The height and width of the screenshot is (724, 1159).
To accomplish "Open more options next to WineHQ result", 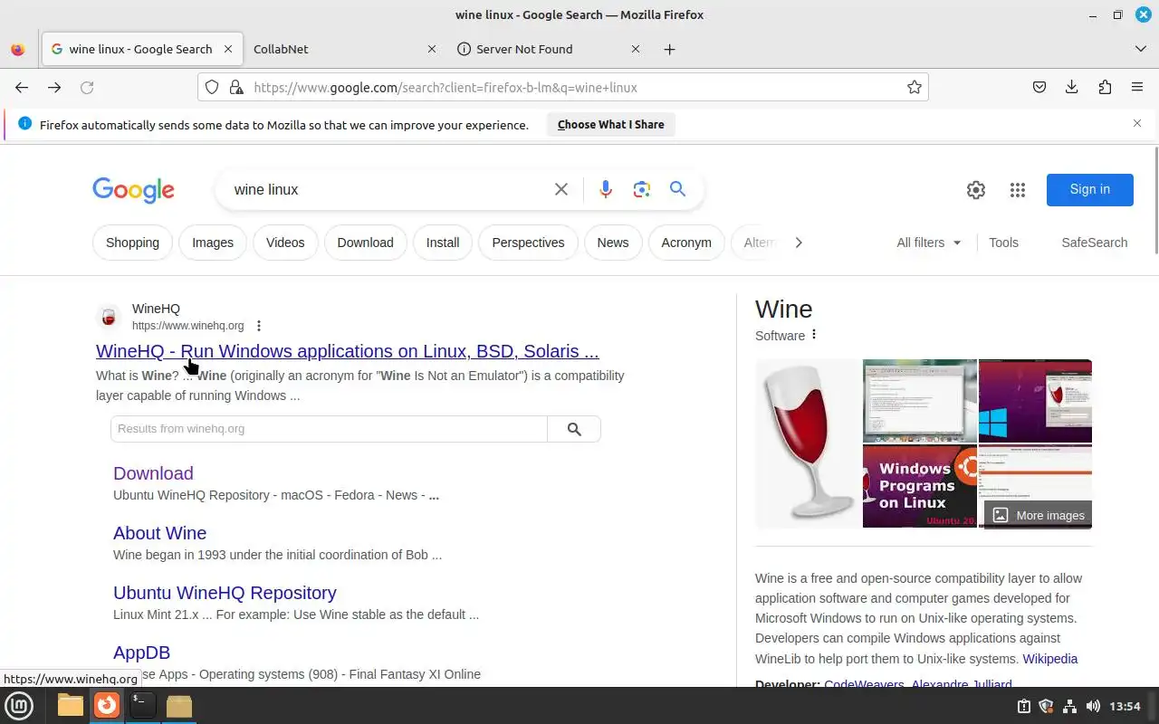I will [259, 326].
